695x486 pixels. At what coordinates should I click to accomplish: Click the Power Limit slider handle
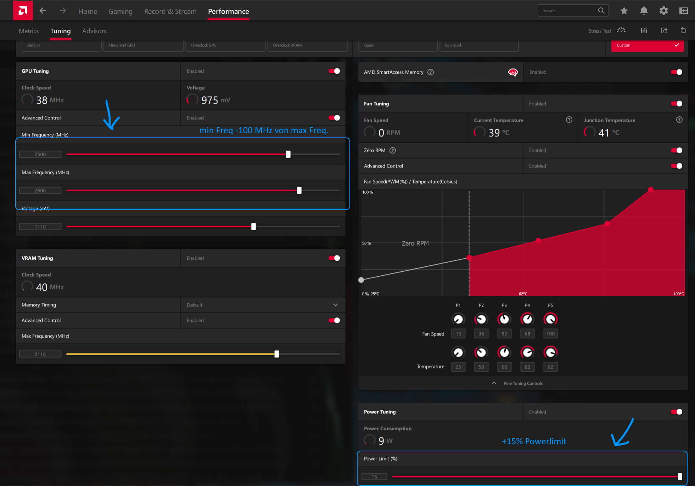[x=680, y=477]
